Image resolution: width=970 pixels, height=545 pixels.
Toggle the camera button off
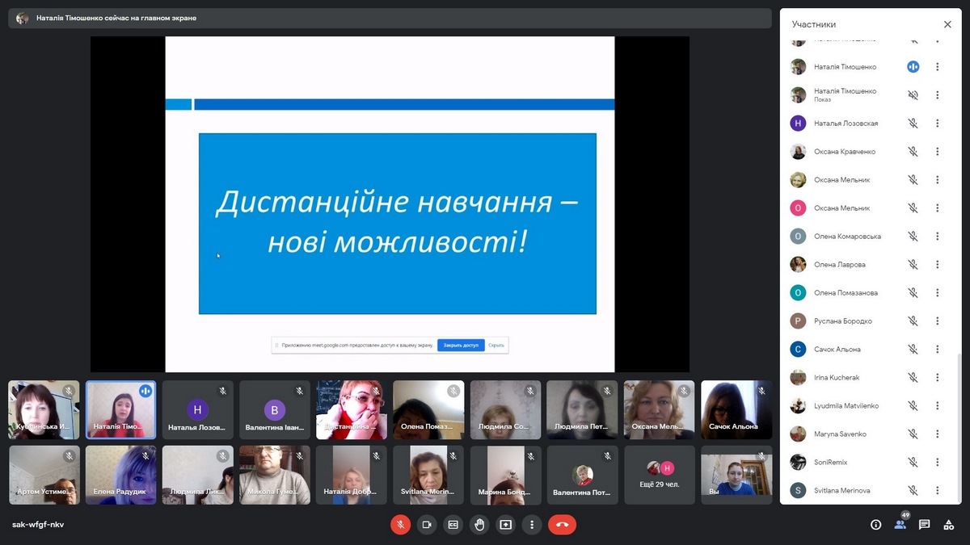427,525
